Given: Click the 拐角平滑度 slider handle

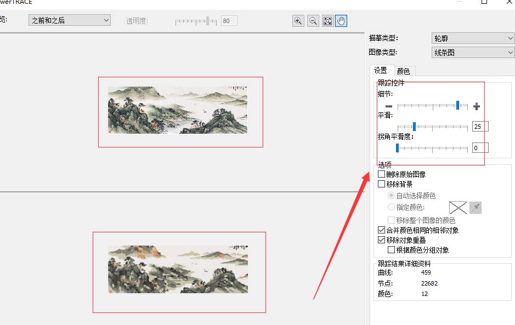Looking at the screenshot, I should (397, 148).
